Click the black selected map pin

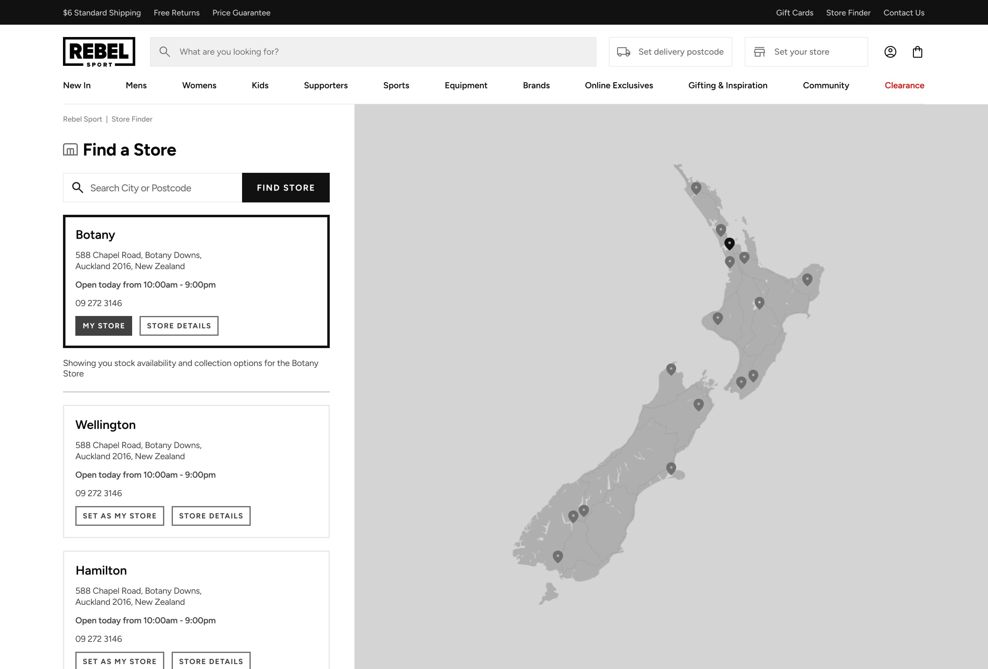pyautogui.click(x=729, y=243)
